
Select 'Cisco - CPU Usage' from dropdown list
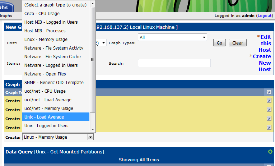tap(56, 14)
